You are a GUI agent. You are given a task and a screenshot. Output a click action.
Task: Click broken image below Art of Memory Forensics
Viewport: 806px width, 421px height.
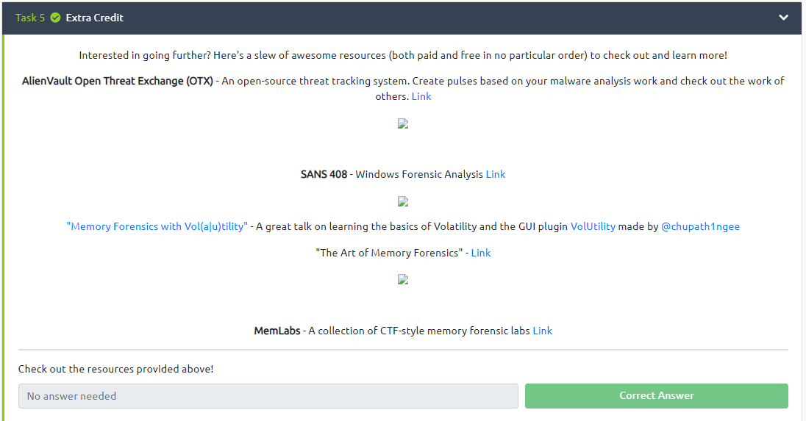402,279
